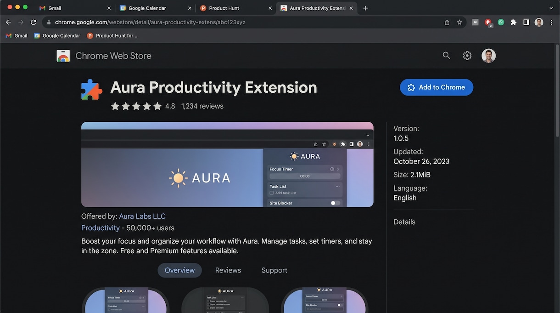View the 1,234 reviews link

point(202,106)
